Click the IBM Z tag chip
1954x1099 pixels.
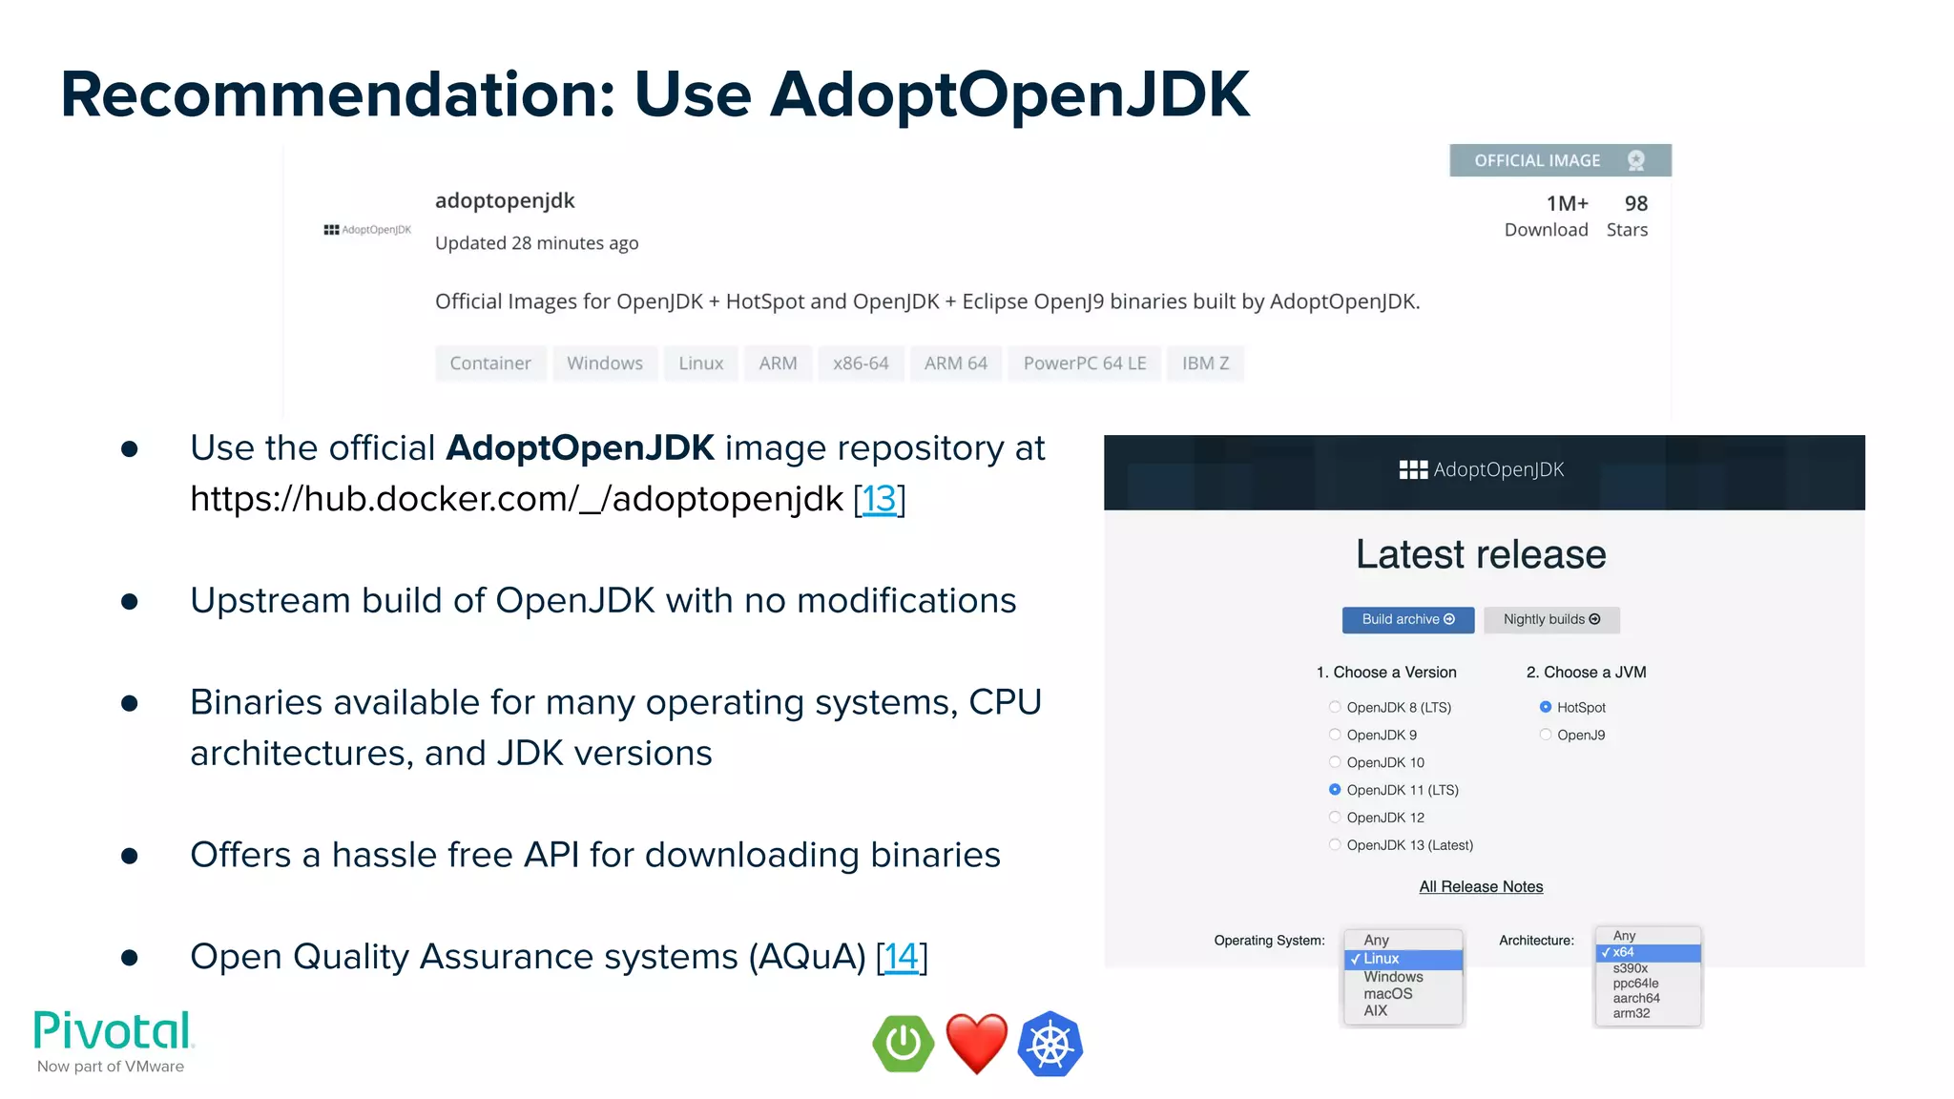click(1206, 363)
